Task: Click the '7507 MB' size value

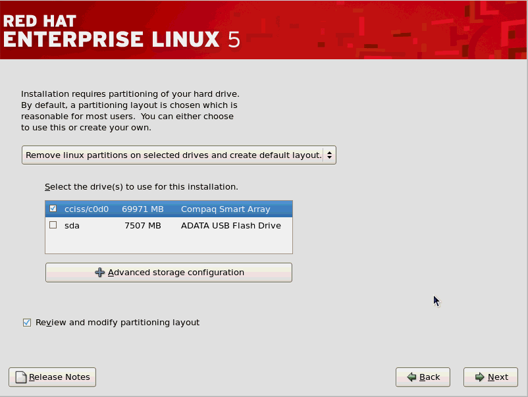Action: (143, 226)
